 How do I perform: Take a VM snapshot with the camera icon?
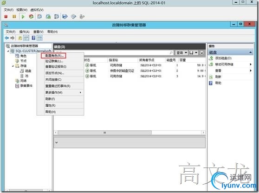pyautogui.click(x=39, y=17)
